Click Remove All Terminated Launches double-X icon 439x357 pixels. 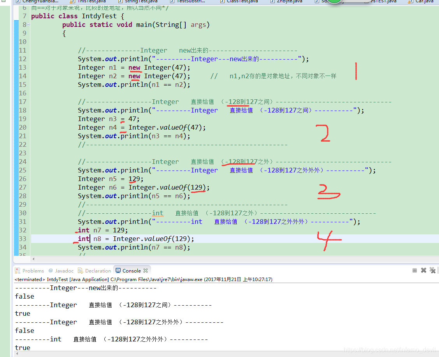coord(432,270)
